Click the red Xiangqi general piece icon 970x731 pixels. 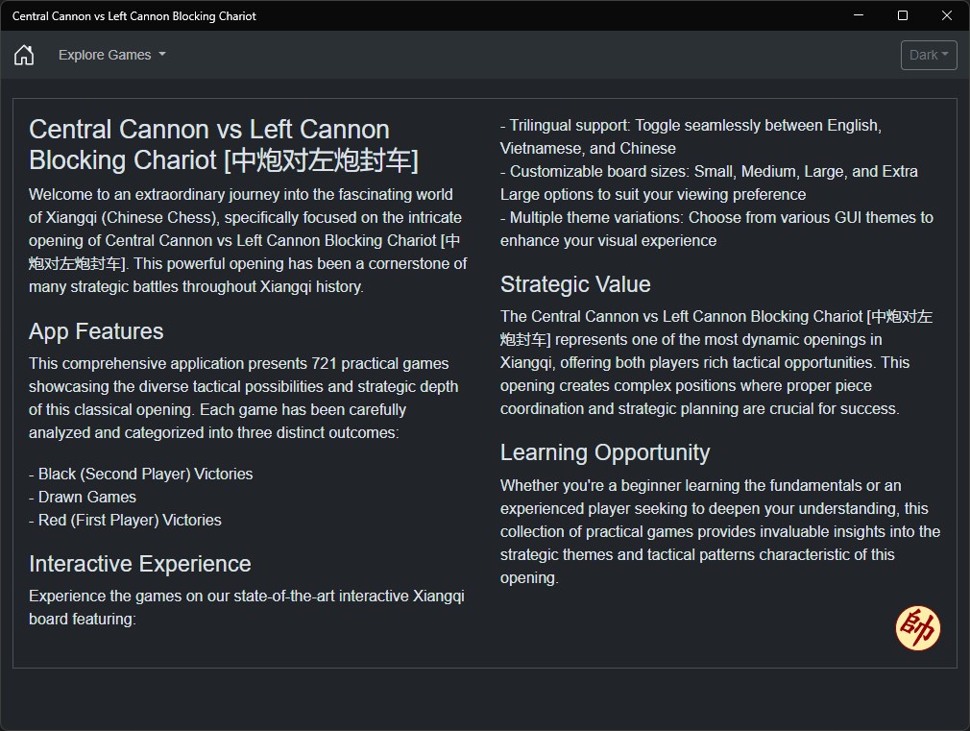coord(917,628)
